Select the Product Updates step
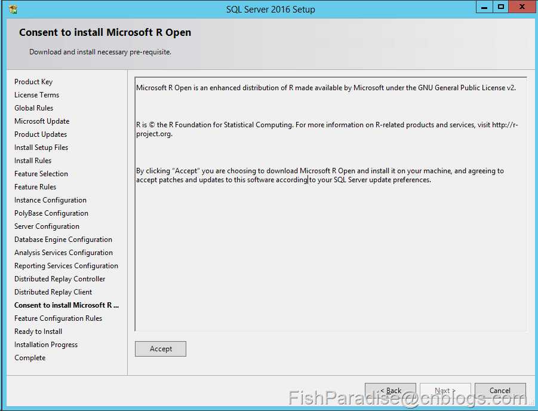This screenshot has height=411, width=538. tap(41, 134)
